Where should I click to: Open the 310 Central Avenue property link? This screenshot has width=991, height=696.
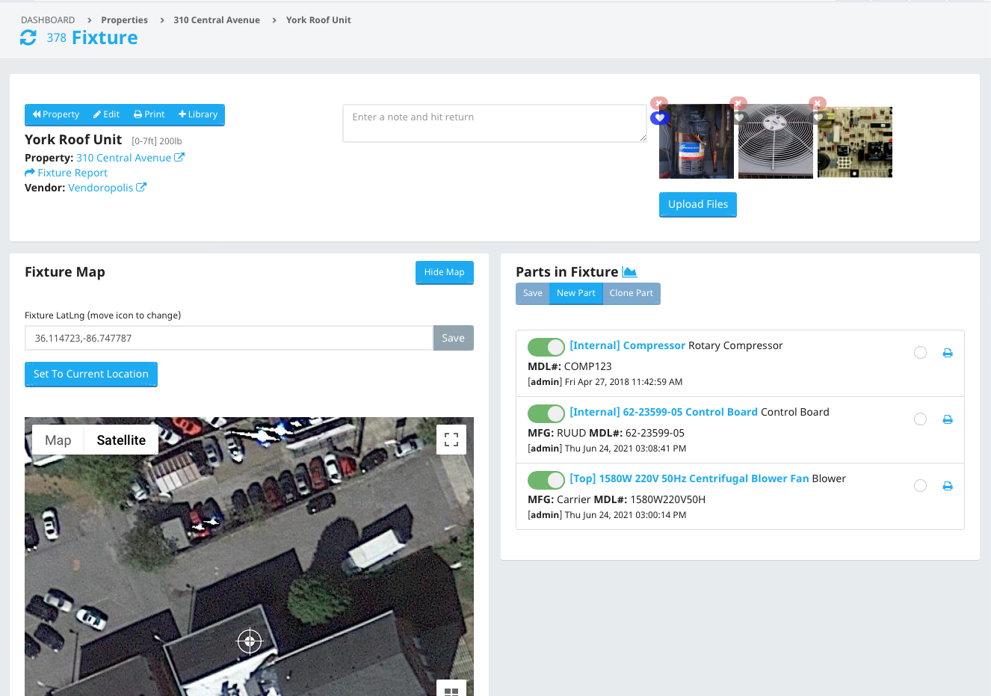pyautogui.click(x=123, y=158)
